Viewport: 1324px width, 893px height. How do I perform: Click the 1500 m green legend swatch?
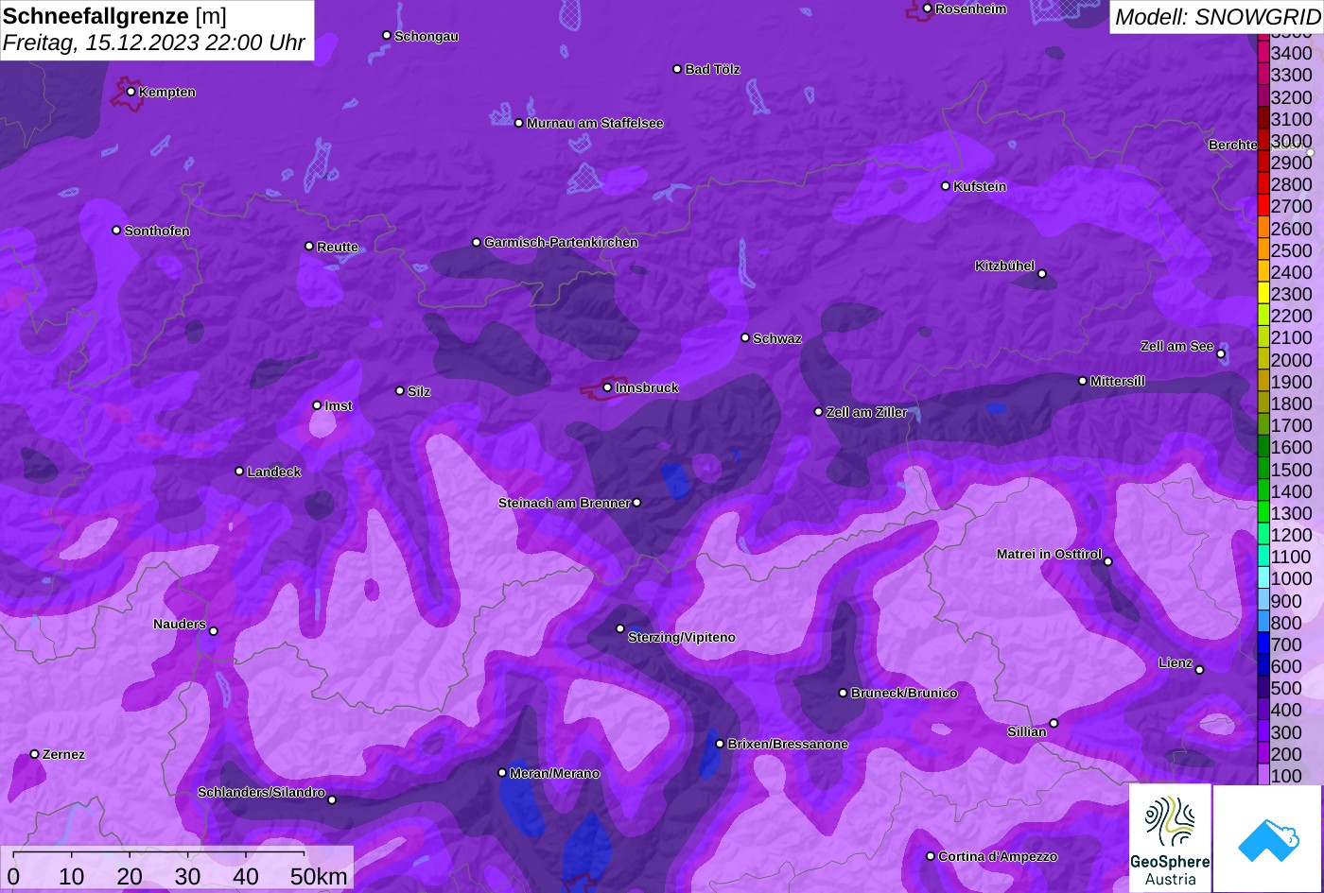coord(1263,469)
